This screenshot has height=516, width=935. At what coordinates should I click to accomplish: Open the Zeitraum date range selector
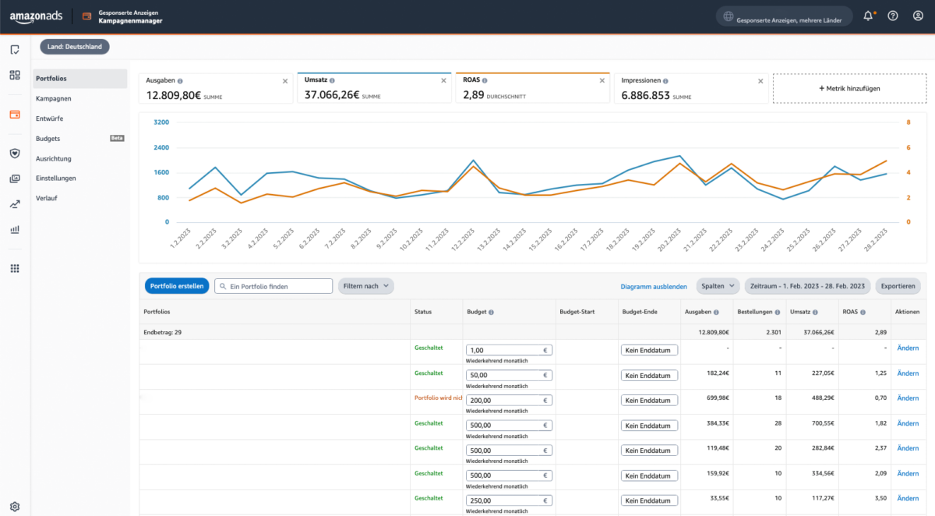pos(807,286)
